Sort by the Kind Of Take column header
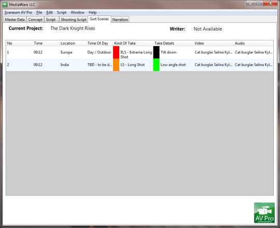The image size is (280, 228). click(133, 43)
